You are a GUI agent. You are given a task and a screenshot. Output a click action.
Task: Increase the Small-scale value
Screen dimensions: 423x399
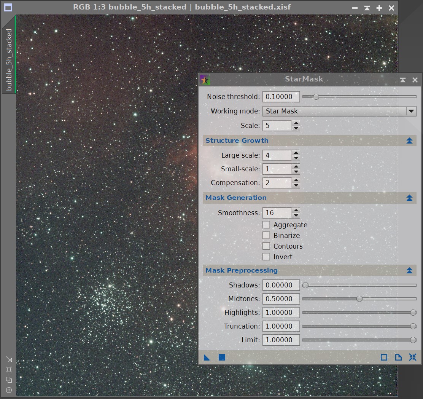[x=296, y=166]
